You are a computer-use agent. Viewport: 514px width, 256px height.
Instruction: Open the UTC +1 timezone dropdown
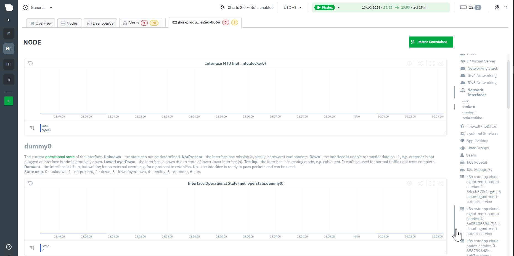pos(292,7)
